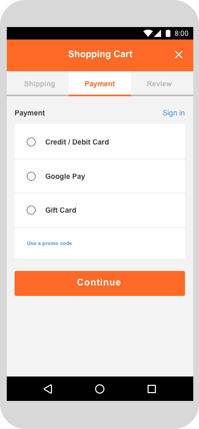Tap the Gift Card option label

coord(61,210)
